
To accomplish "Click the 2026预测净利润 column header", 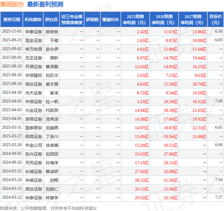I will [x=164, y=20].
